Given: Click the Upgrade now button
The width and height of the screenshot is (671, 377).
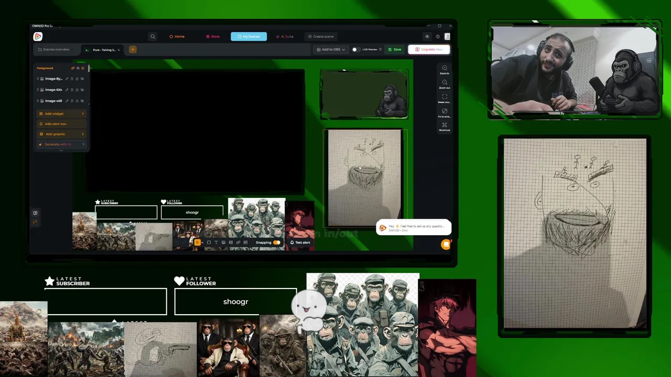Looking at the screenshot, I should coord(429,49).
